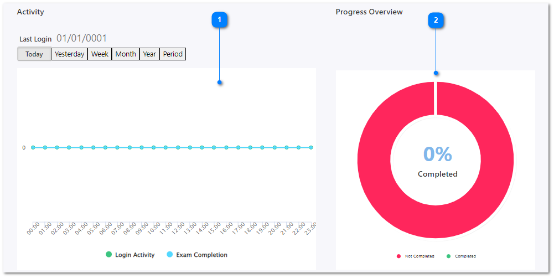Click the Last Login date value
This screenshot has height=278, width=554.
(81, 38)
